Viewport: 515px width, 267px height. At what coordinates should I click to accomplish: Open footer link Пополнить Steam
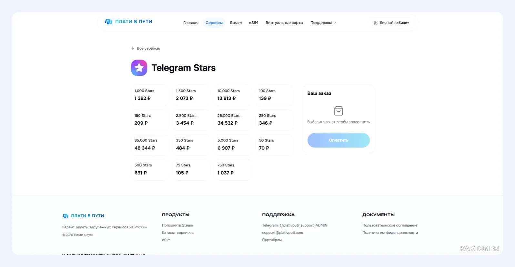[x=177, y=225]
